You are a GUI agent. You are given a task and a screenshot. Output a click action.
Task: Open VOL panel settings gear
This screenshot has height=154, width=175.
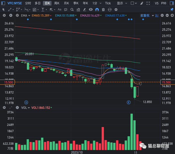pos(4,108)
